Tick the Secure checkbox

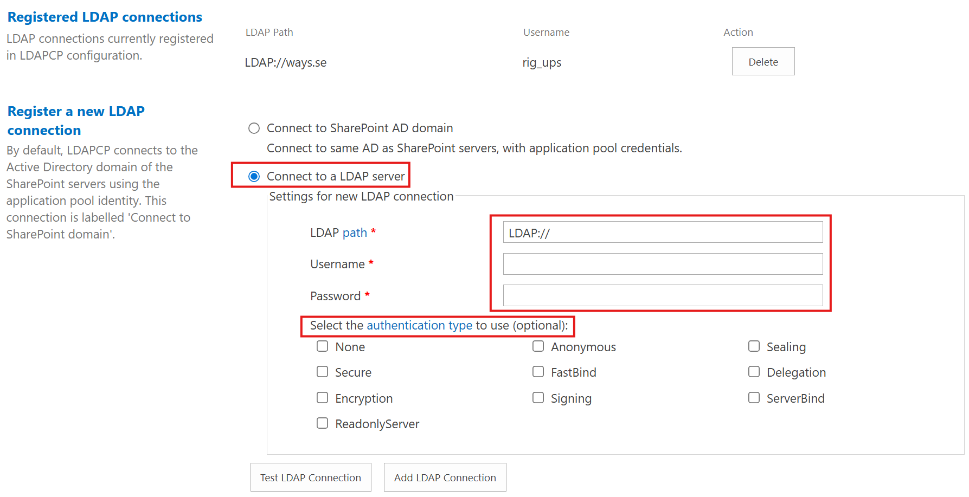pos(323,372)
